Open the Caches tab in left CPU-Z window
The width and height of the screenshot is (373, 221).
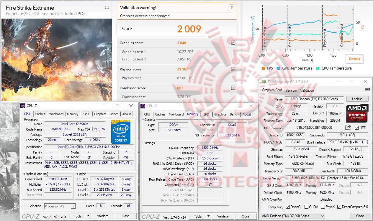pyautogui.click(x=40, y=114)
